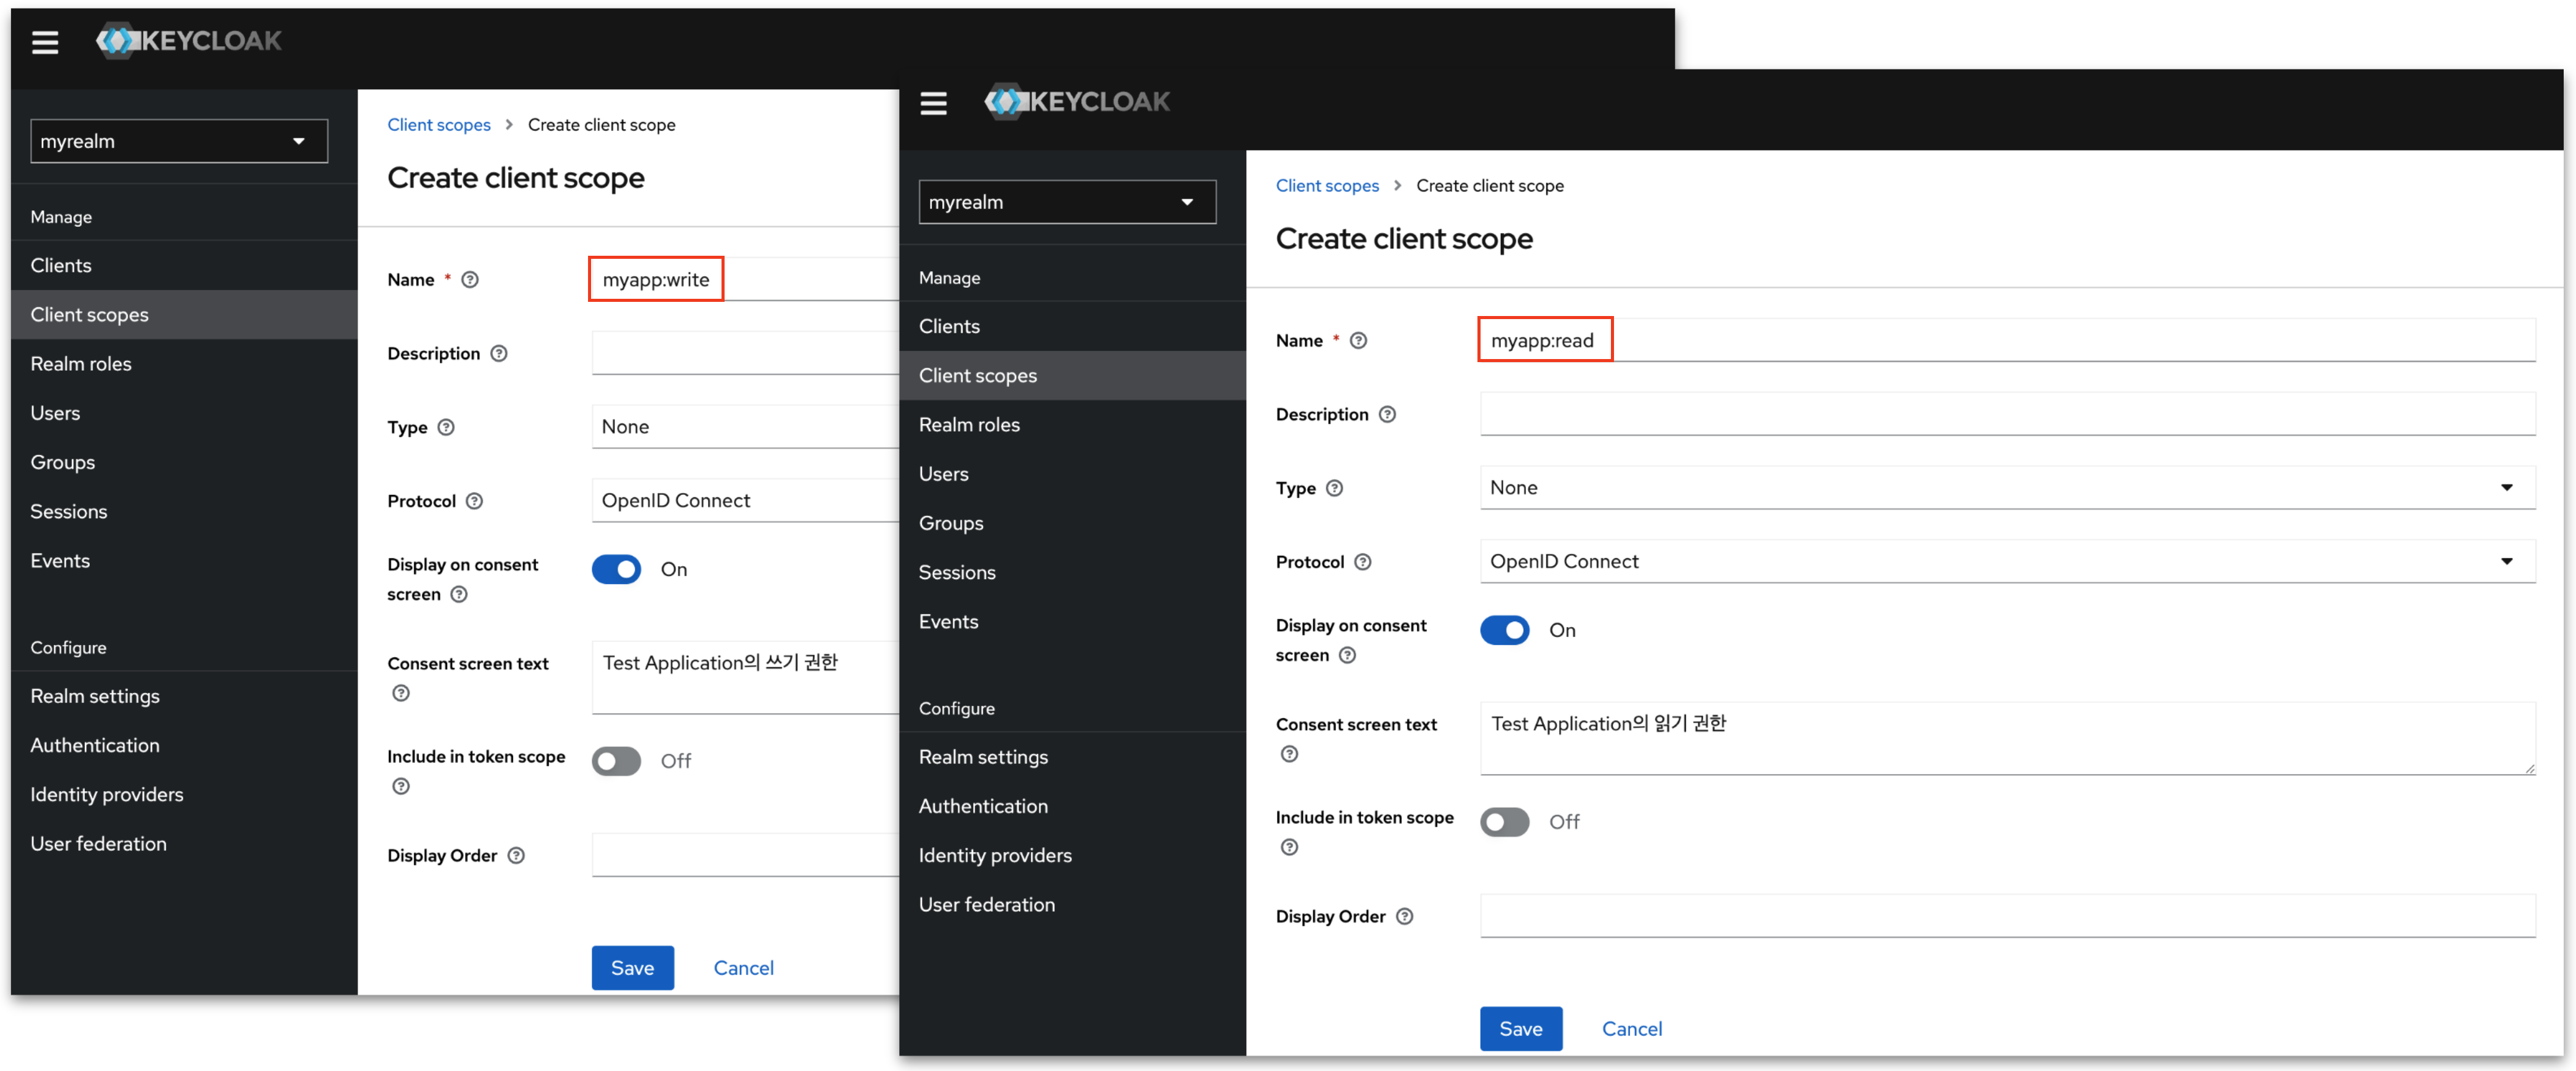Click help icon beside Display Order in front window
This screenshot has width=2576, height=1071.
coord(1404,916)
